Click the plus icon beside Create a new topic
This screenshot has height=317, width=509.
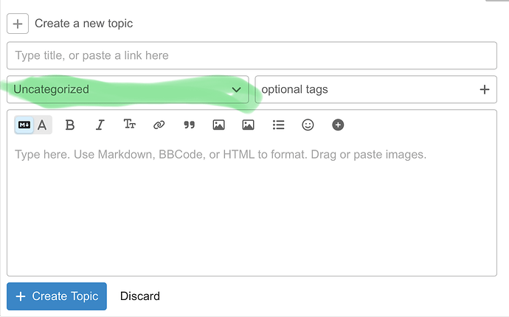click(18, 24)
